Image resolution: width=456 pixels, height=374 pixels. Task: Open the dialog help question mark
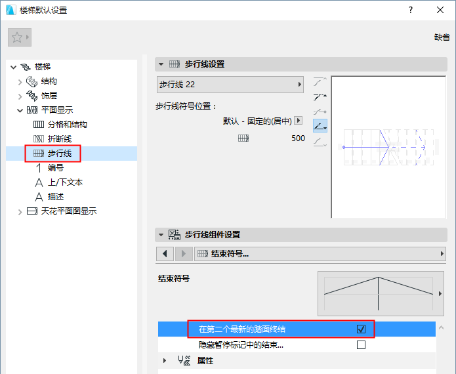410,10
